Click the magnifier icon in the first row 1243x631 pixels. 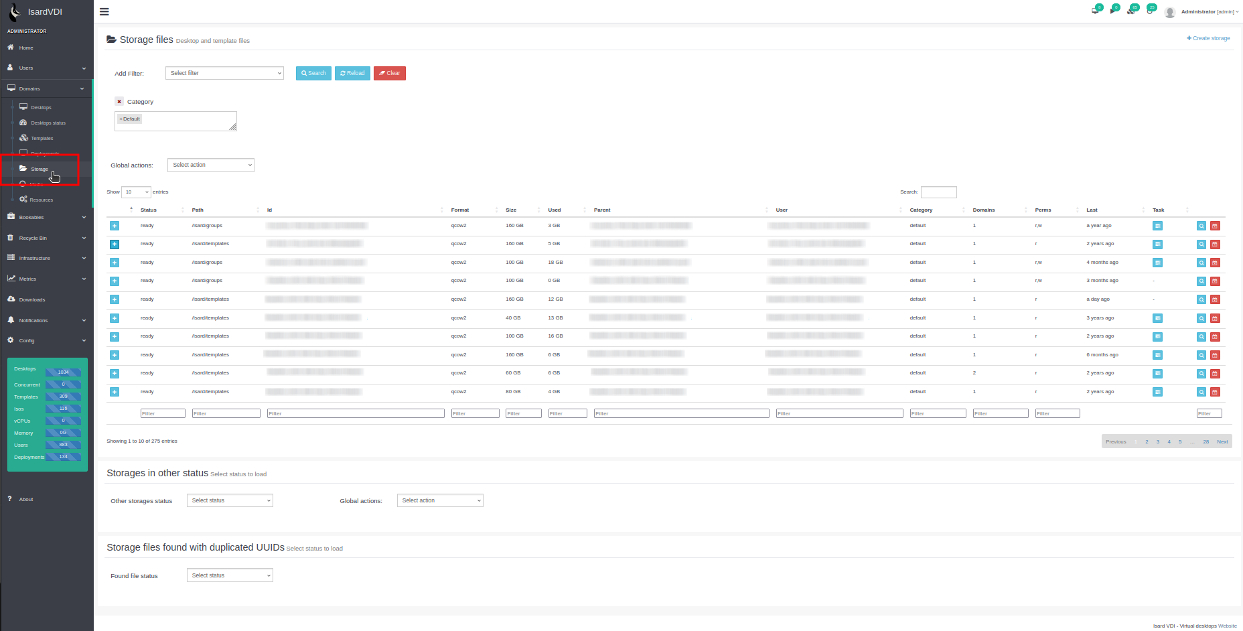[x=1201, y=226]
